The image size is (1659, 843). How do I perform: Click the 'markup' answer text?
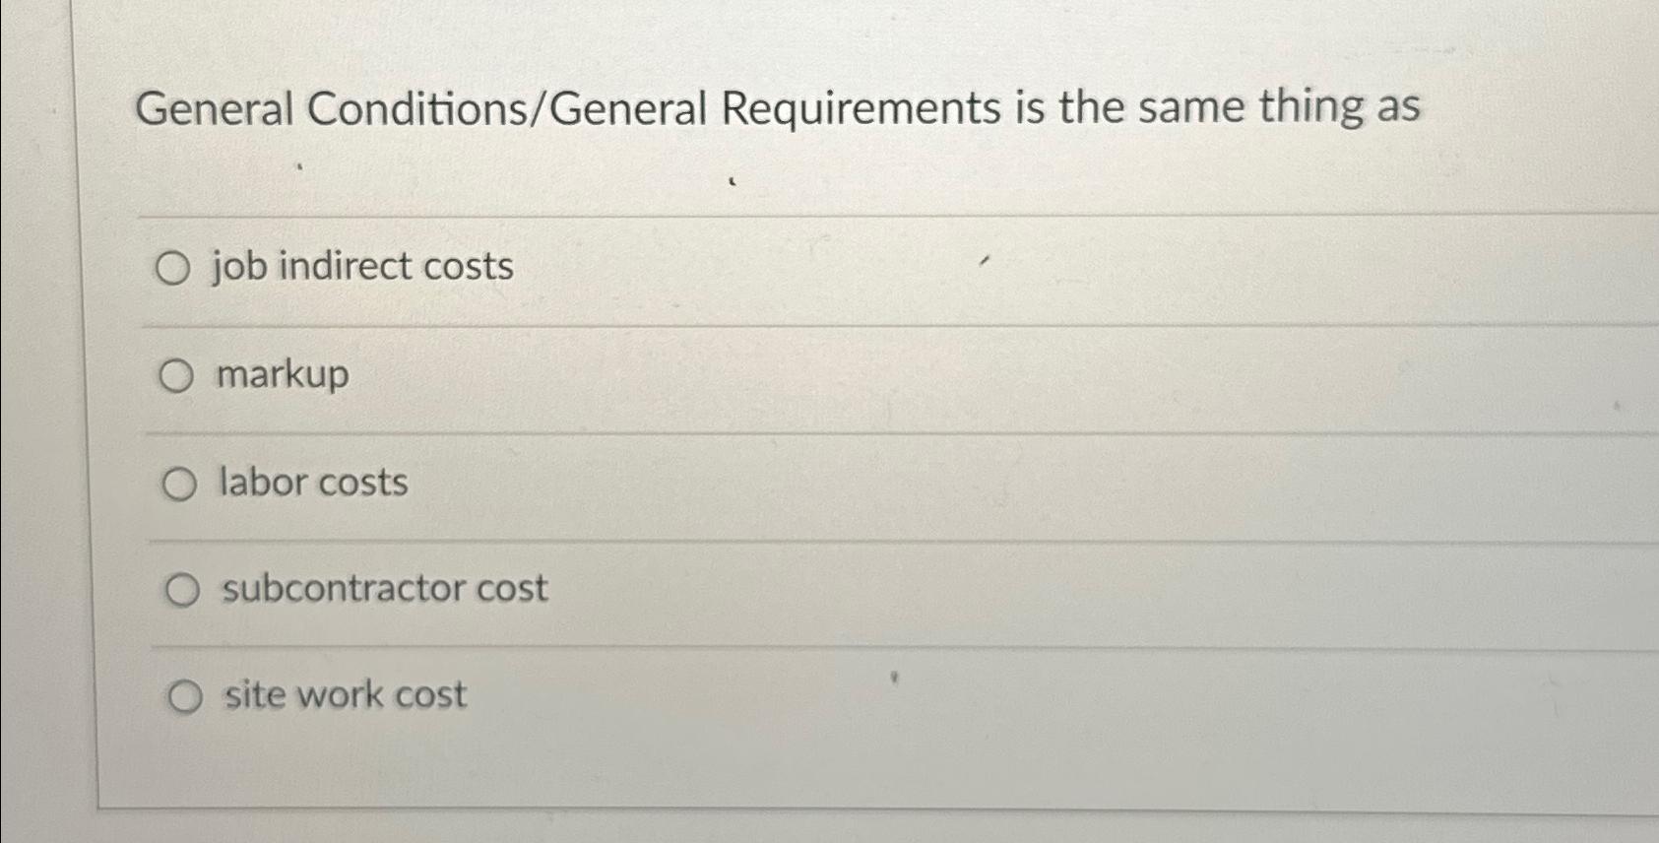(x=283, y=375)
